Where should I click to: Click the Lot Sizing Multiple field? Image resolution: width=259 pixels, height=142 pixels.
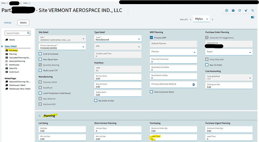(62, 130)
